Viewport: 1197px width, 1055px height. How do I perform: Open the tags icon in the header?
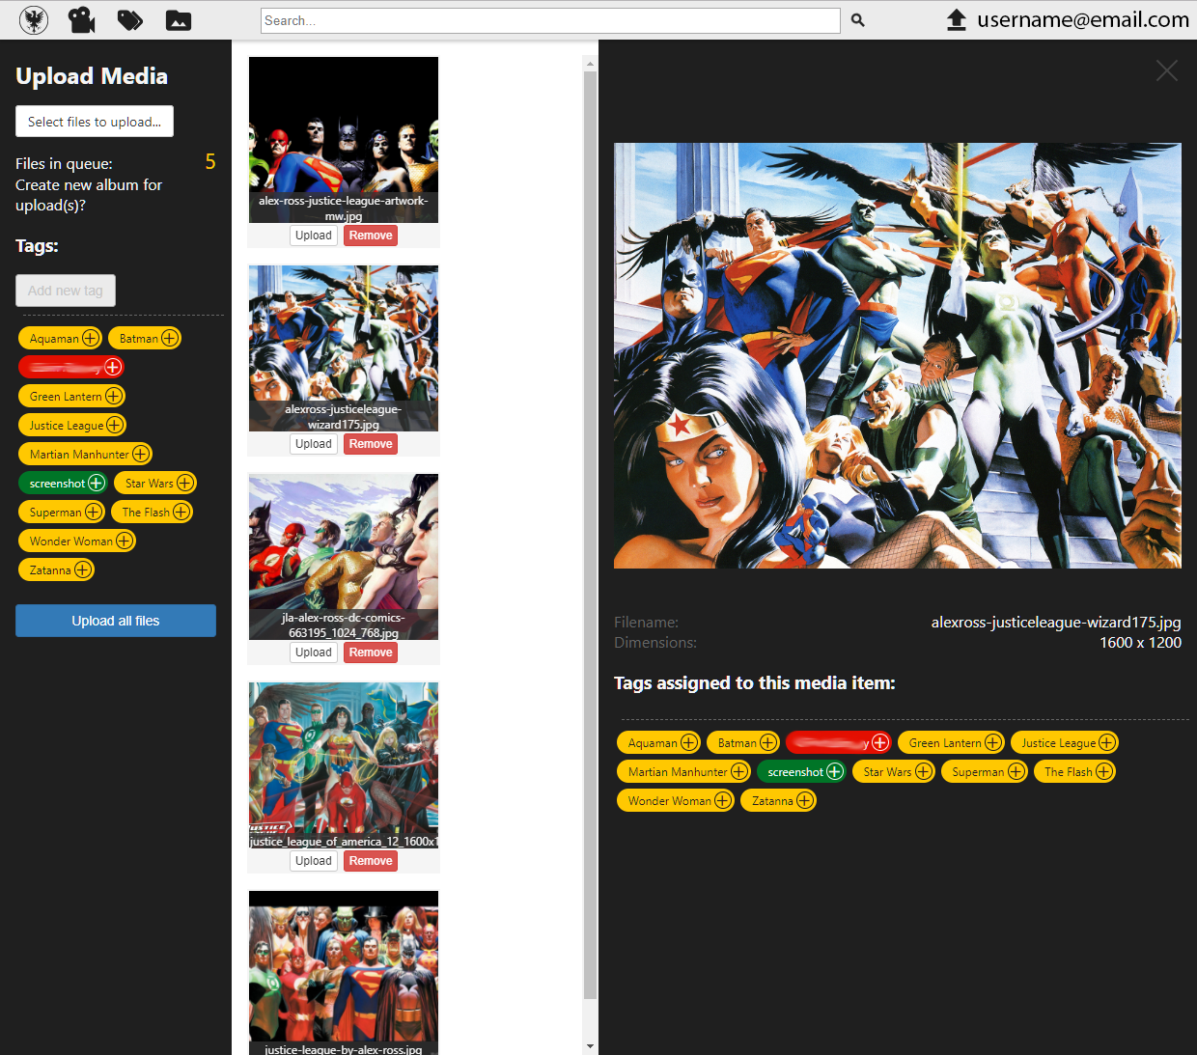[x=130, y=20]
